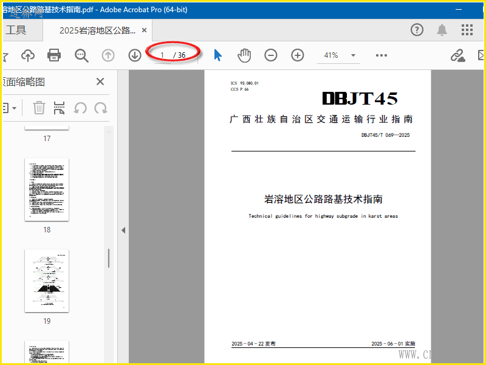The image size is (486, 365).
Task: Click the DBJT45 heading logo text
Action: coord(360,99)
